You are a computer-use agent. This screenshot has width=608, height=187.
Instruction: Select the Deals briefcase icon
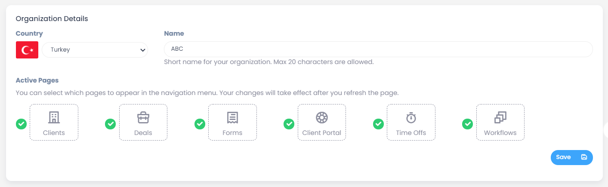(x=143, y=117)
